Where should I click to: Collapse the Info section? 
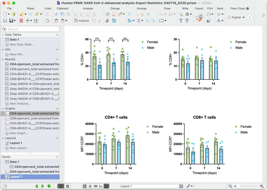click(3, 50)
